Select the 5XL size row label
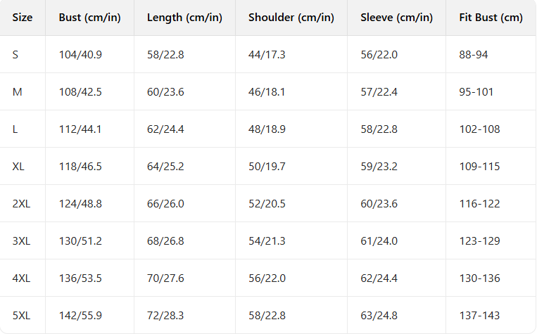 (x=21, y=315)
